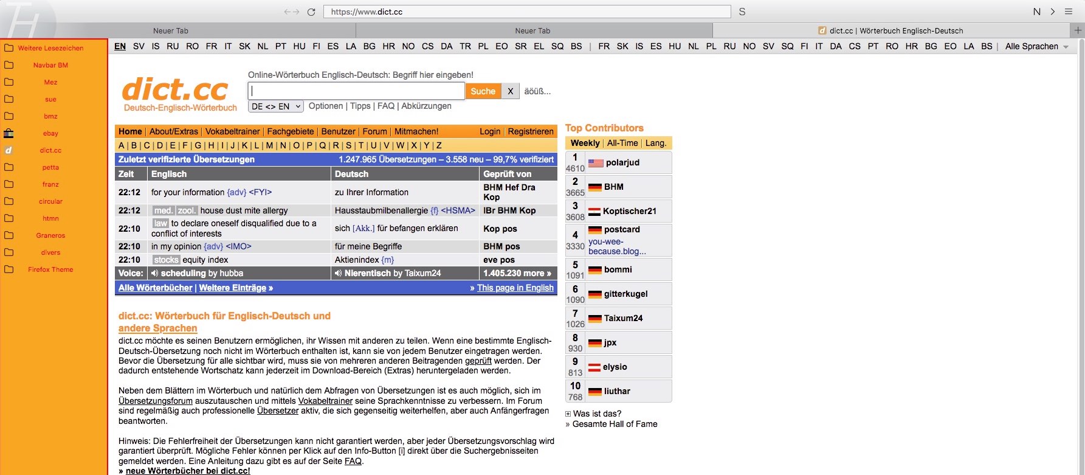Click the dict.cc logo
The height and width of the screenshot is (475, 1085).
pyautogui.click(x=175, y=90)
